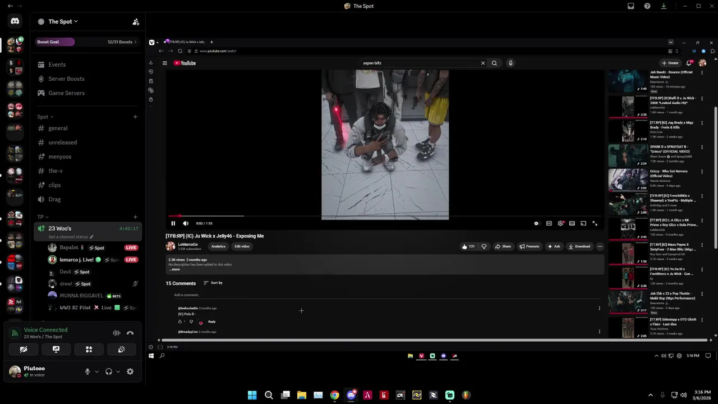This screenshot has width=718, height=404.
Task: Open The Spot server dropdown menu
Action: [62, 22]
